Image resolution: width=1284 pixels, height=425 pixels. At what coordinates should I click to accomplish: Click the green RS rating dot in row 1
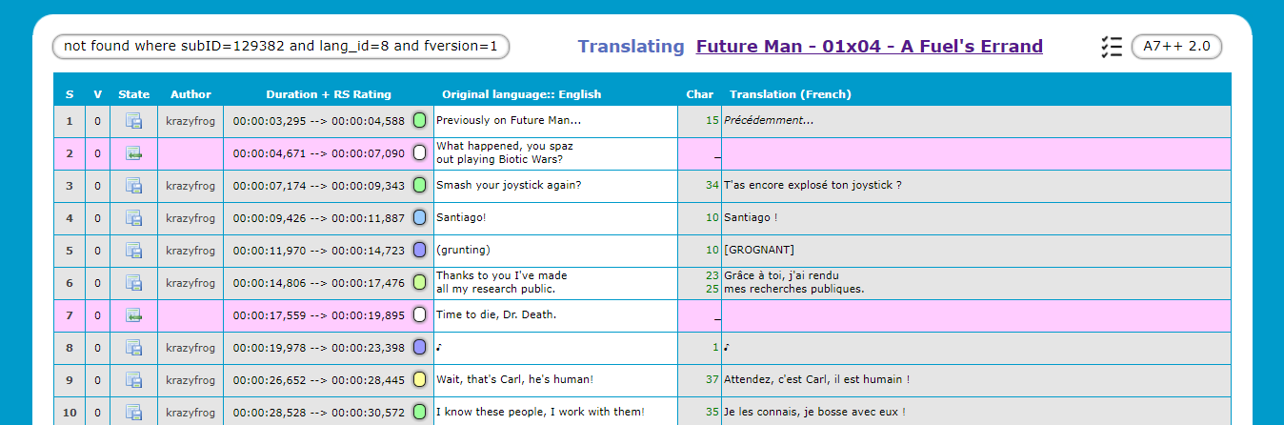[419, 121]
